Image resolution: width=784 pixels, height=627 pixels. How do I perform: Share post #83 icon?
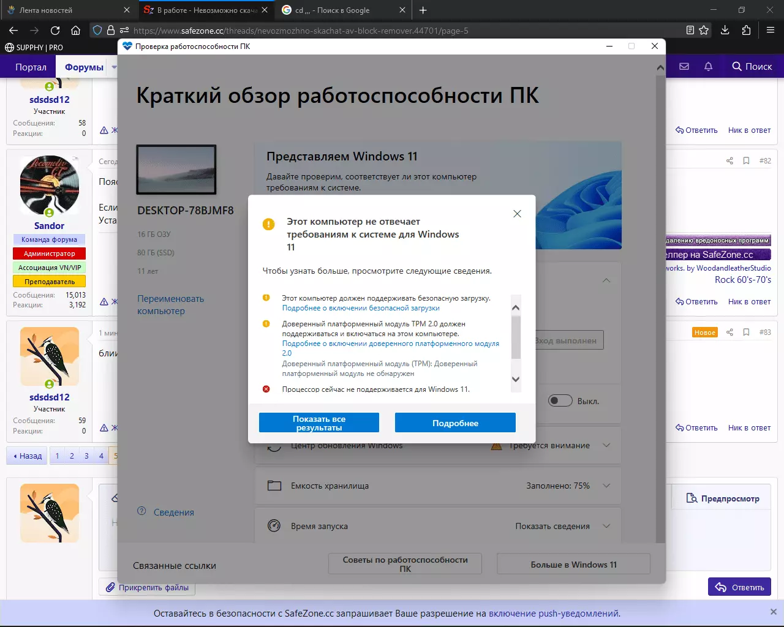point(729,332)
